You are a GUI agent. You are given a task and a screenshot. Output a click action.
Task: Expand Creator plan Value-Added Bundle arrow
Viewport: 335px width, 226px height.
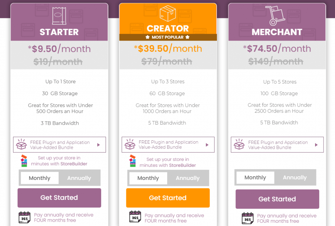pyautogui.click(x=207, y=145)
